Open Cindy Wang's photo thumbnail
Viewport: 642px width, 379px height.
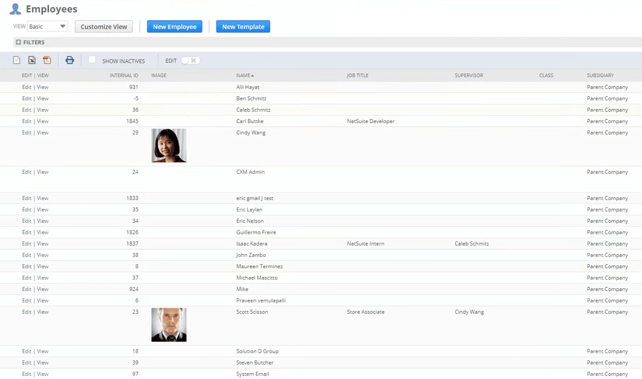pyautogui.click(x=169, y=146)
